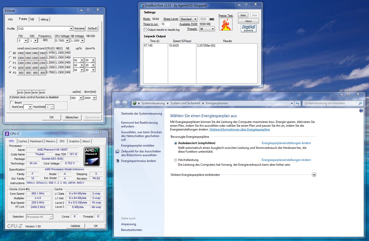The width and height of the screenshot is (369, 241).
Task: Open the P1 up% 60 dropdown
Action: point(82,60)
